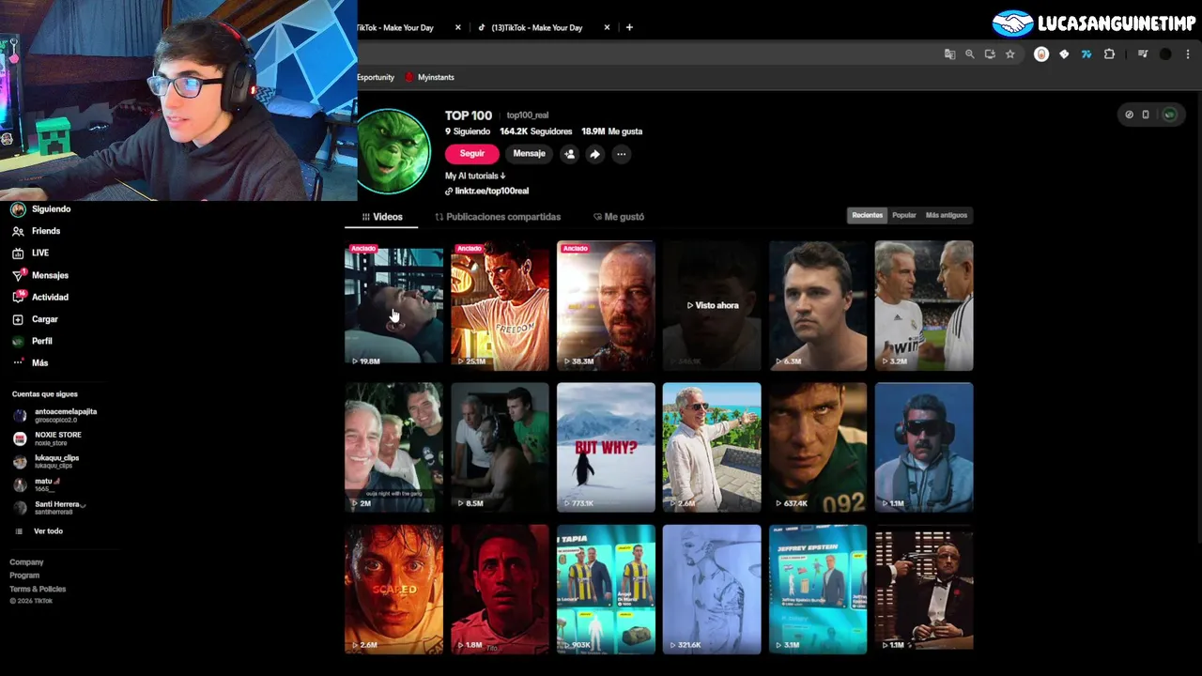Open the video with 6.3M views
Image resolution: width=1202 pixels, height=676 pixels.
coord(818,305)
